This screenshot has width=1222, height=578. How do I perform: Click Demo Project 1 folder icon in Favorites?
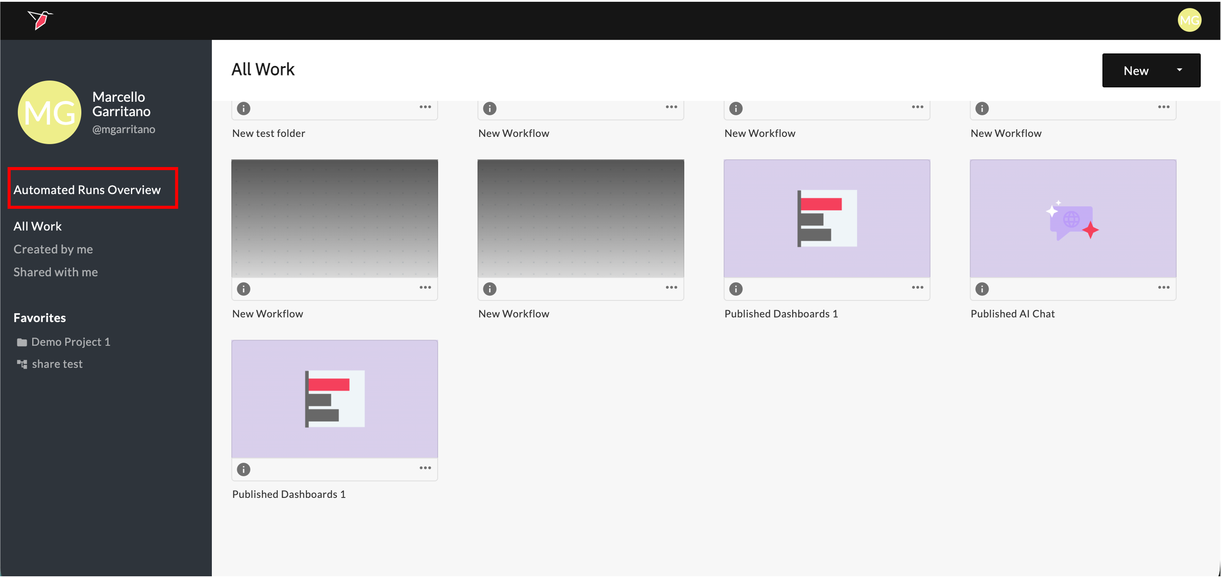point(22,342)
